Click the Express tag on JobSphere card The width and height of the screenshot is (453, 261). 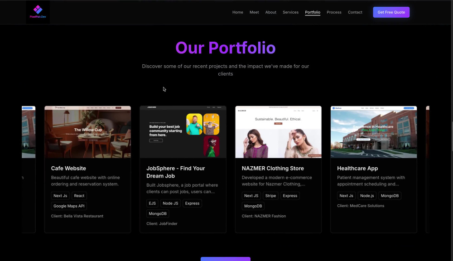pyautogui.click(x=192, y=203)
